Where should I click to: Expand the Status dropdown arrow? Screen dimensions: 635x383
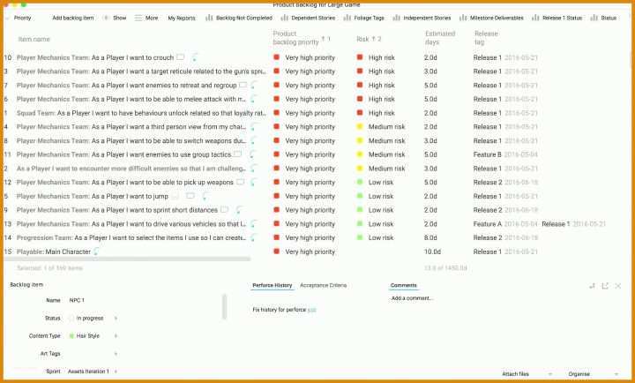point(116,319)
